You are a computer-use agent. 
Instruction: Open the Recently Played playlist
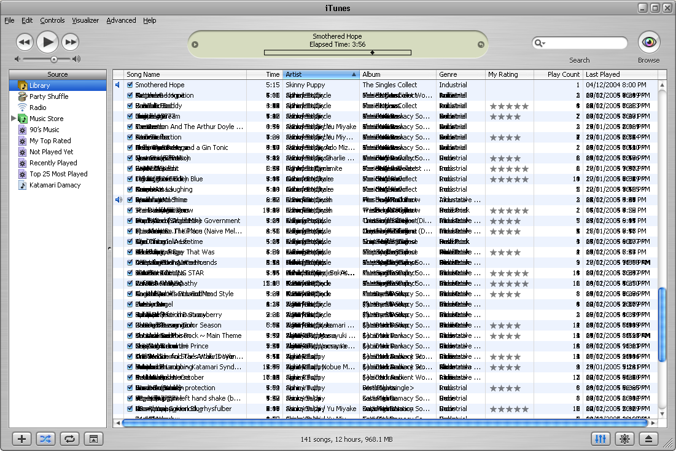tap(53, 163)
